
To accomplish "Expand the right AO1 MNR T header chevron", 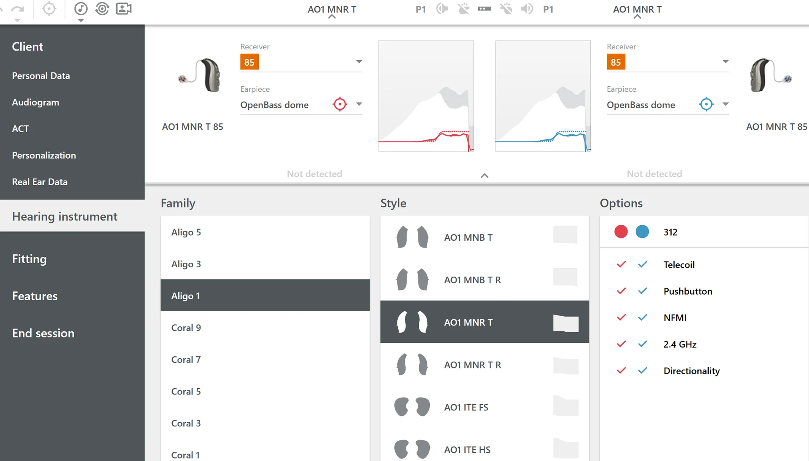I will (x=637, y=17).
